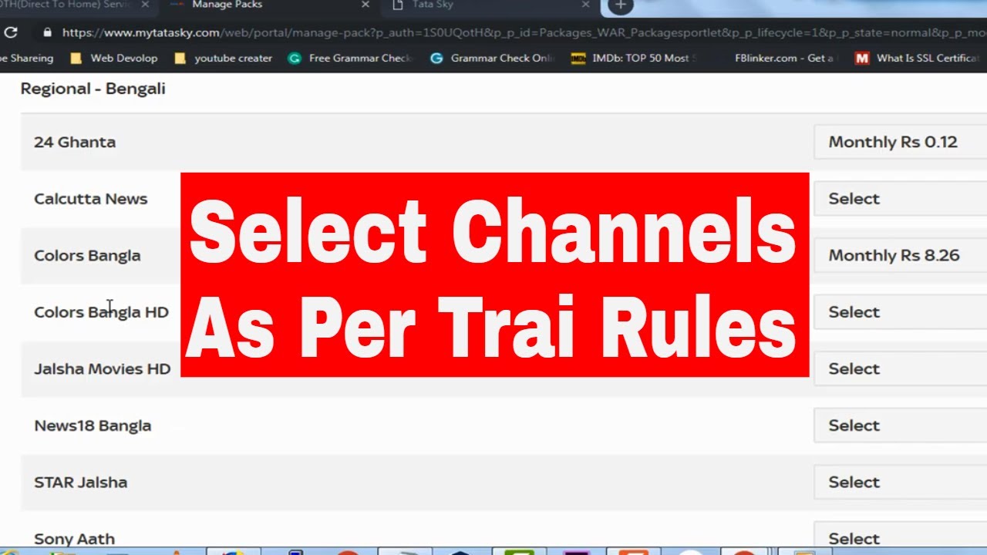Click the News18 Bangla channel name
The image size is (987, 555).
pos(93,425)
